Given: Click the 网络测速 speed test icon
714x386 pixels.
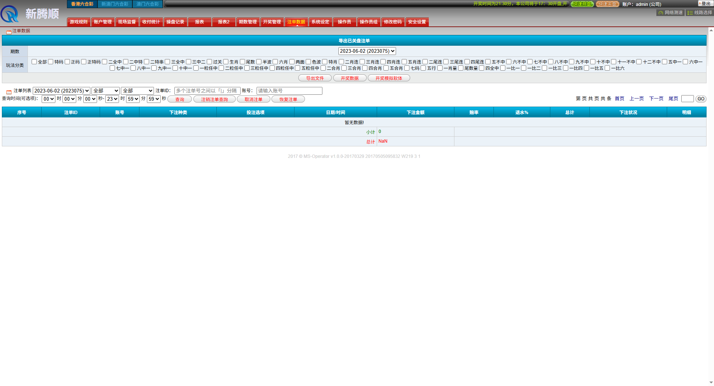Looking at the screenshot, I should point(661,13).
